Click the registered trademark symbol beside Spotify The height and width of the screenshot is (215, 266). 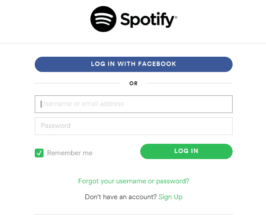176,17
